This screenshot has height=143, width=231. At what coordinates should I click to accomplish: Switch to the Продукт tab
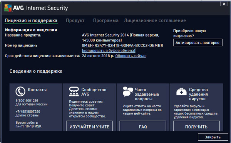pyautogui.click(x=75, y=20)
